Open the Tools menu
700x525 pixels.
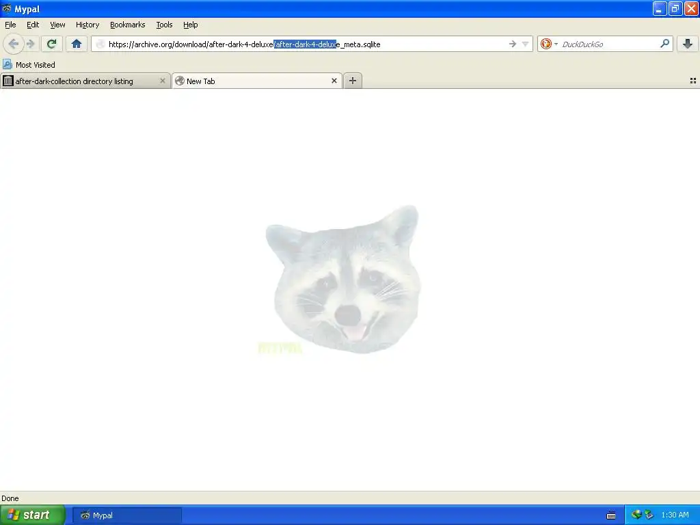click(x=164, y=25)
